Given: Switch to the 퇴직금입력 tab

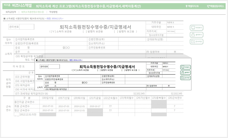Looking at the screenshot, I should (x=11, y=12).
